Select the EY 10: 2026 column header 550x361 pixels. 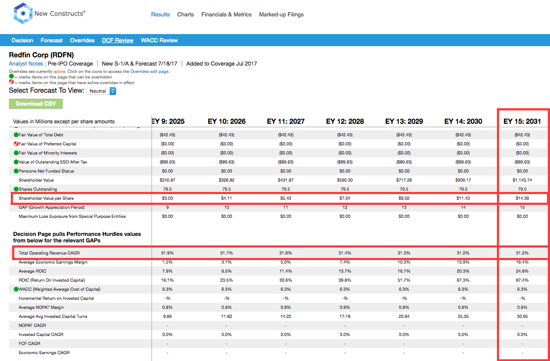[227, 121]
